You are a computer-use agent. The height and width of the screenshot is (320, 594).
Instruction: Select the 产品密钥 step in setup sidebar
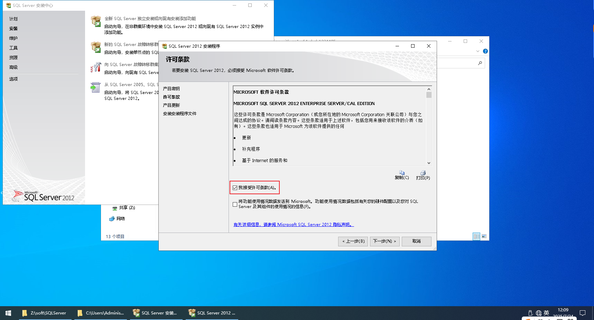(171, 89)
